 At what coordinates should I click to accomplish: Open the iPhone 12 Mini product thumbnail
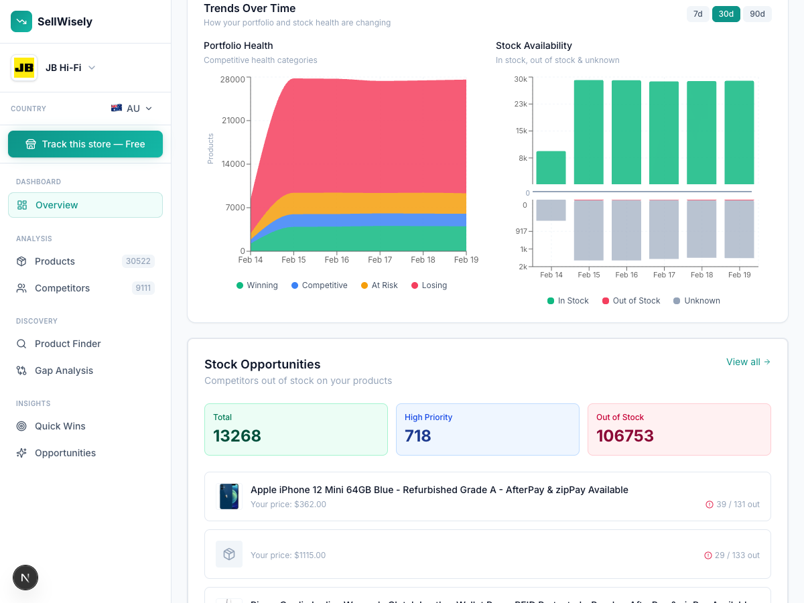tap(229, 496)
